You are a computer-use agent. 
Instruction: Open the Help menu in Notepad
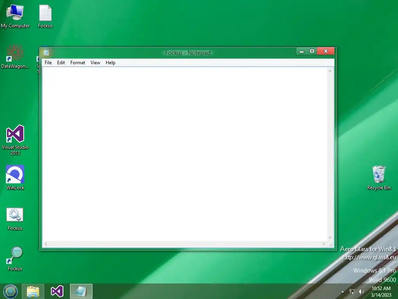click(x=110, y=63)
